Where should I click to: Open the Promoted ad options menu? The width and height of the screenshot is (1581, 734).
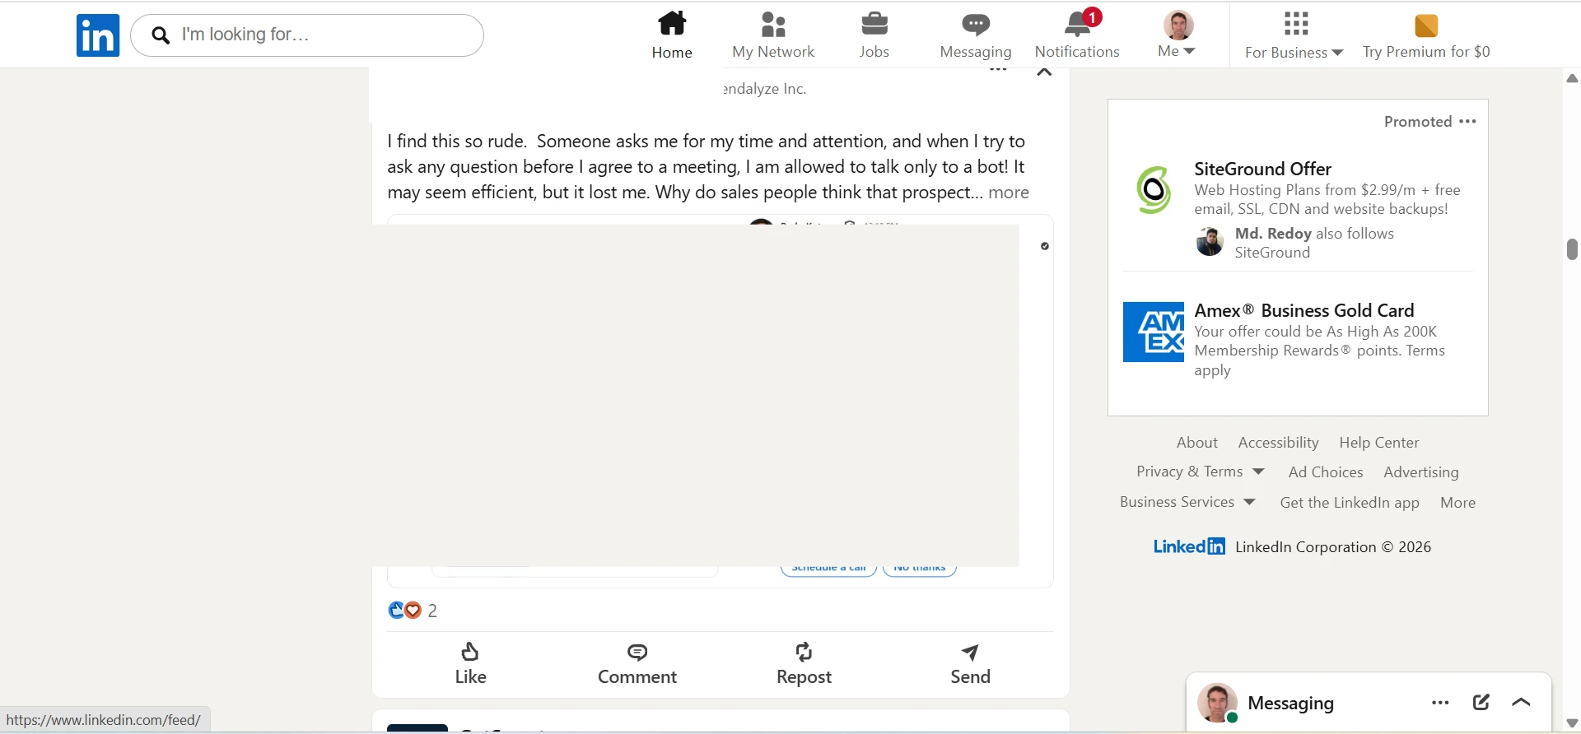[1467, 121]
